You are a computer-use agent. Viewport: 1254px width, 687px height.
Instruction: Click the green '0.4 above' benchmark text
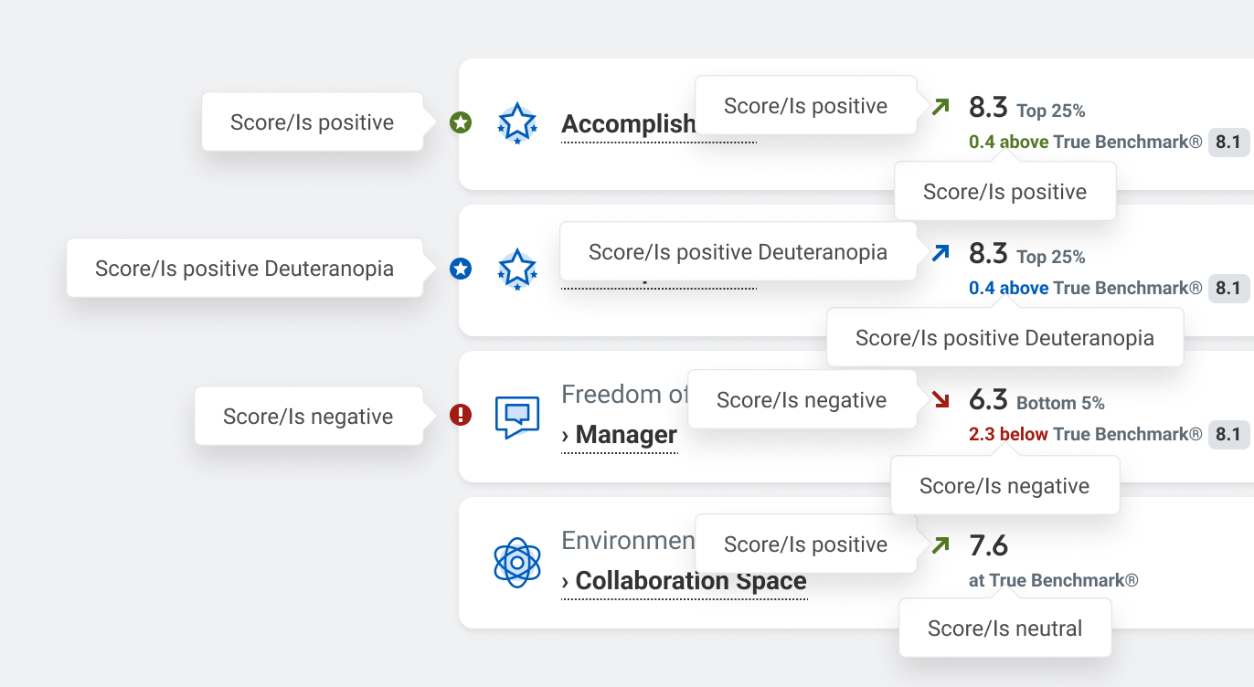(1008, 143)
